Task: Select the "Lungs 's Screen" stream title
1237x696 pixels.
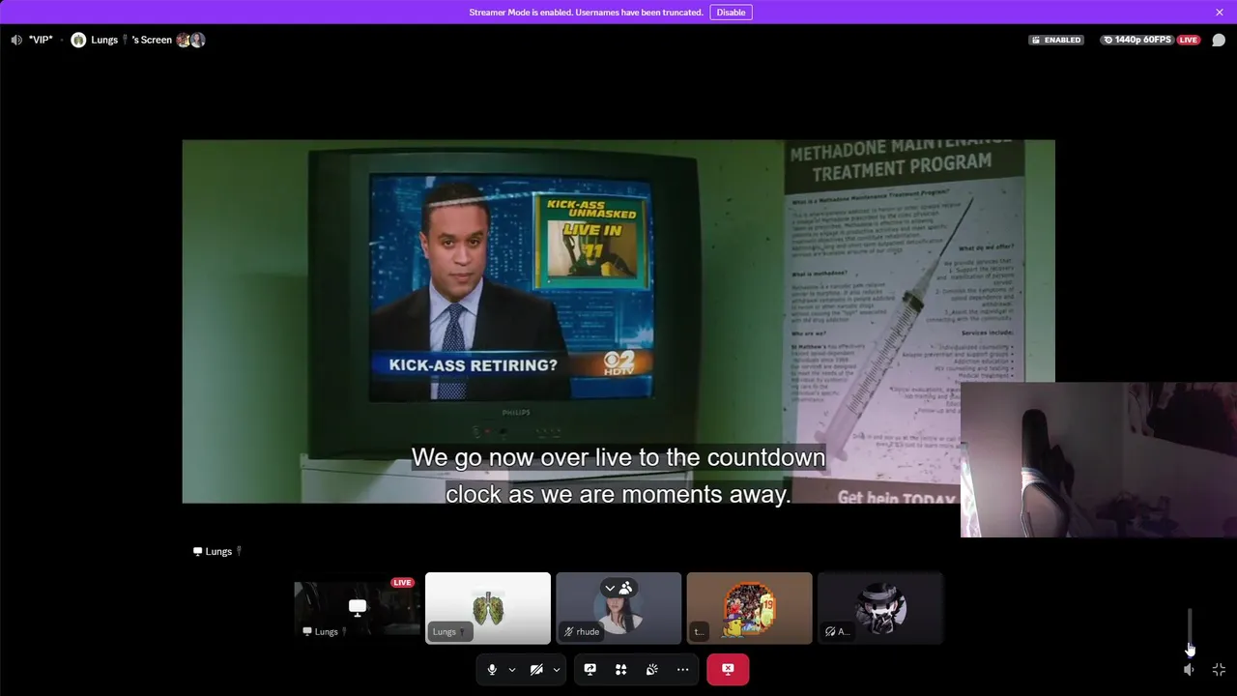Action: click(x=131, y=40)
